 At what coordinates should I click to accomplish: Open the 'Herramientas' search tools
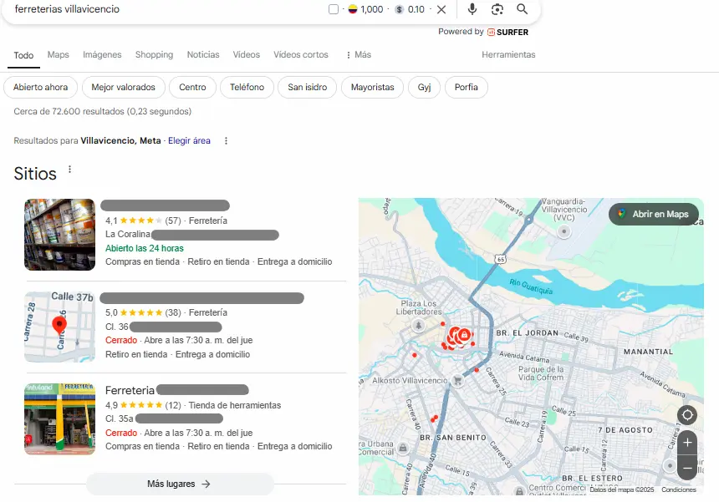click(508, 55)
